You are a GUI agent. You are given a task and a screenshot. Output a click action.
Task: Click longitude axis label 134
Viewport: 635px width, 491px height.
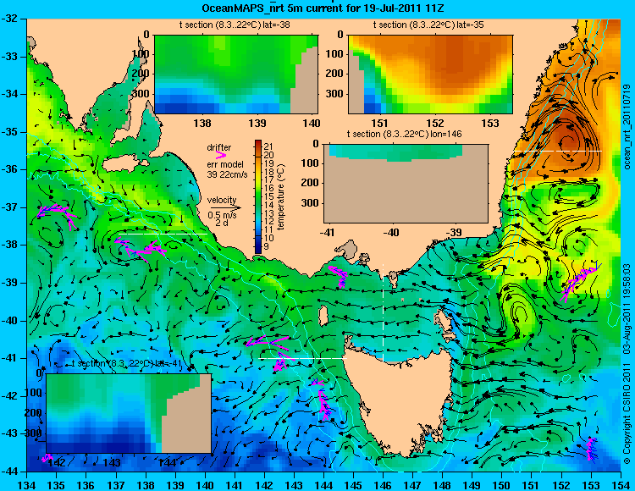point(27,485)
